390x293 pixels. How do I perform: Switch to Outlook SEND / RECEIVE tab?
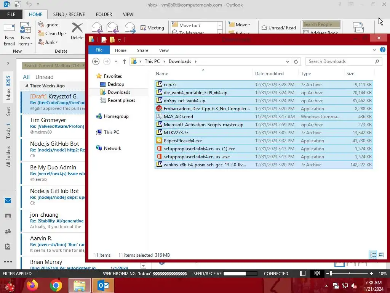pos(69,14)
